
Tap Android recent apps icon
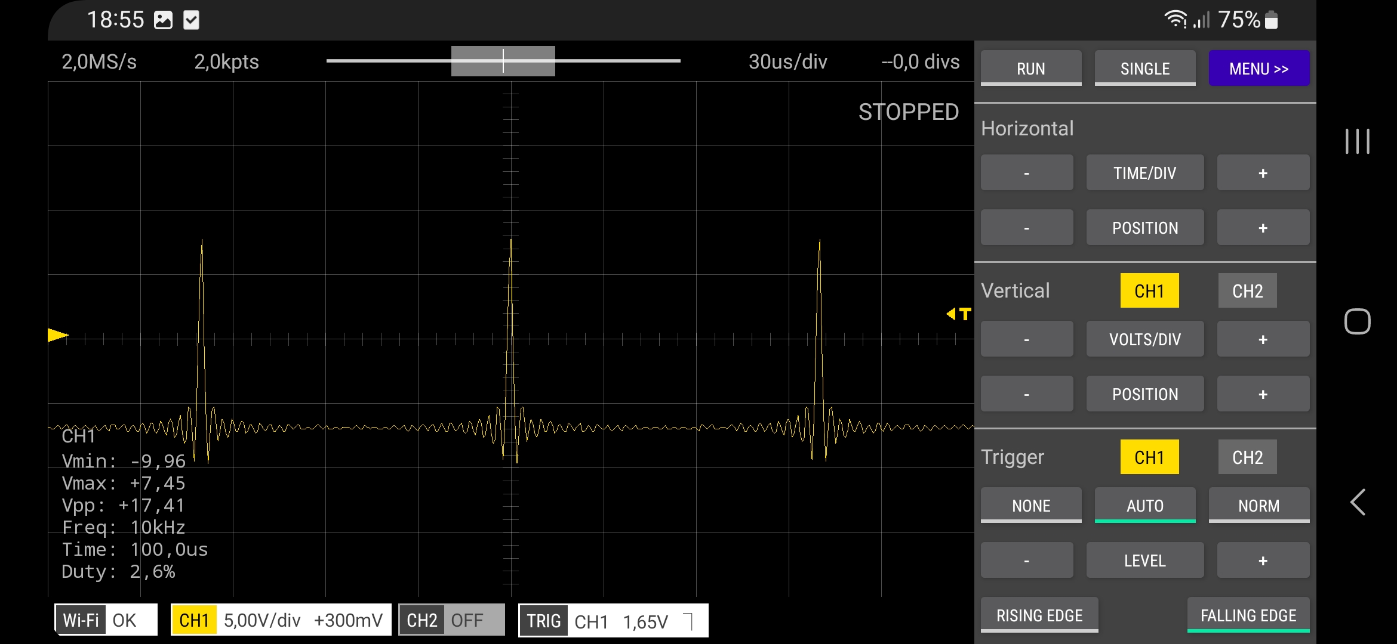(x=1357, y=141)
